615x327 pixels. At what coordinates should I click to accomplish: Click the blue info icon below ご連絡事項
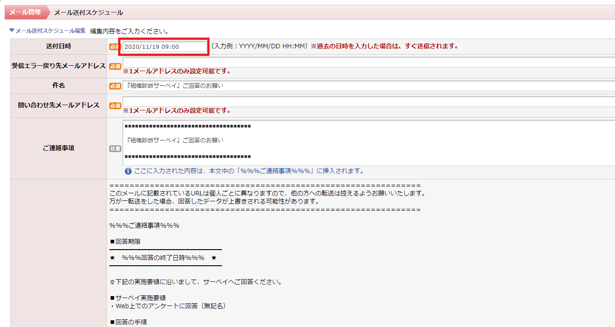128,171
